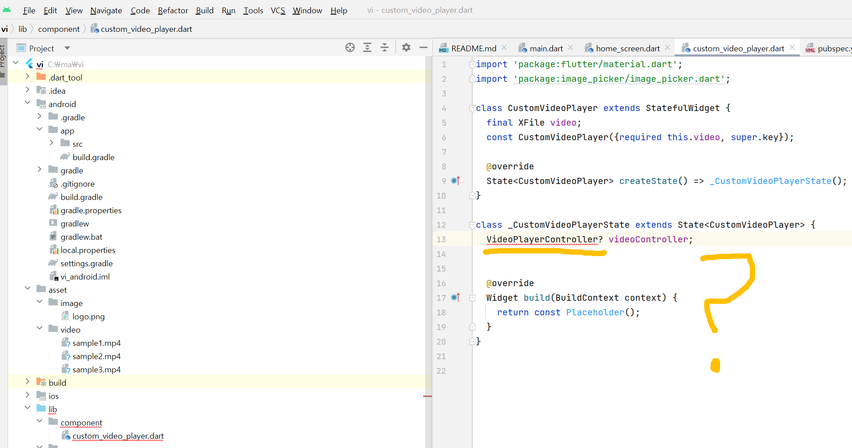Screen dimensions: 852x448
Task: Expand the src folder
Action: [x=51, y=143]
